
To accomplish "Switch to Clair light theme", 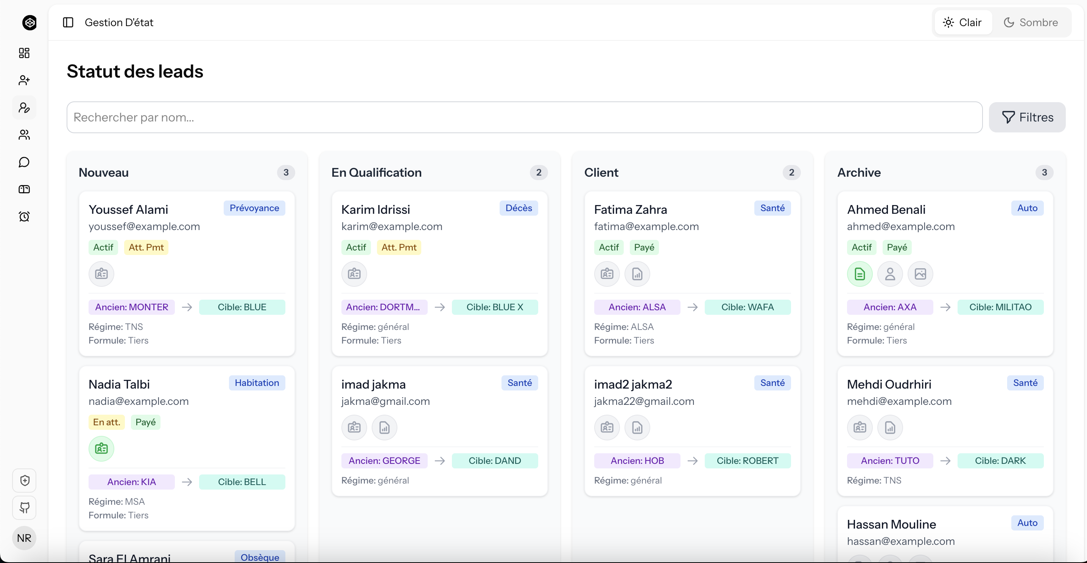I will coord(962,22).
